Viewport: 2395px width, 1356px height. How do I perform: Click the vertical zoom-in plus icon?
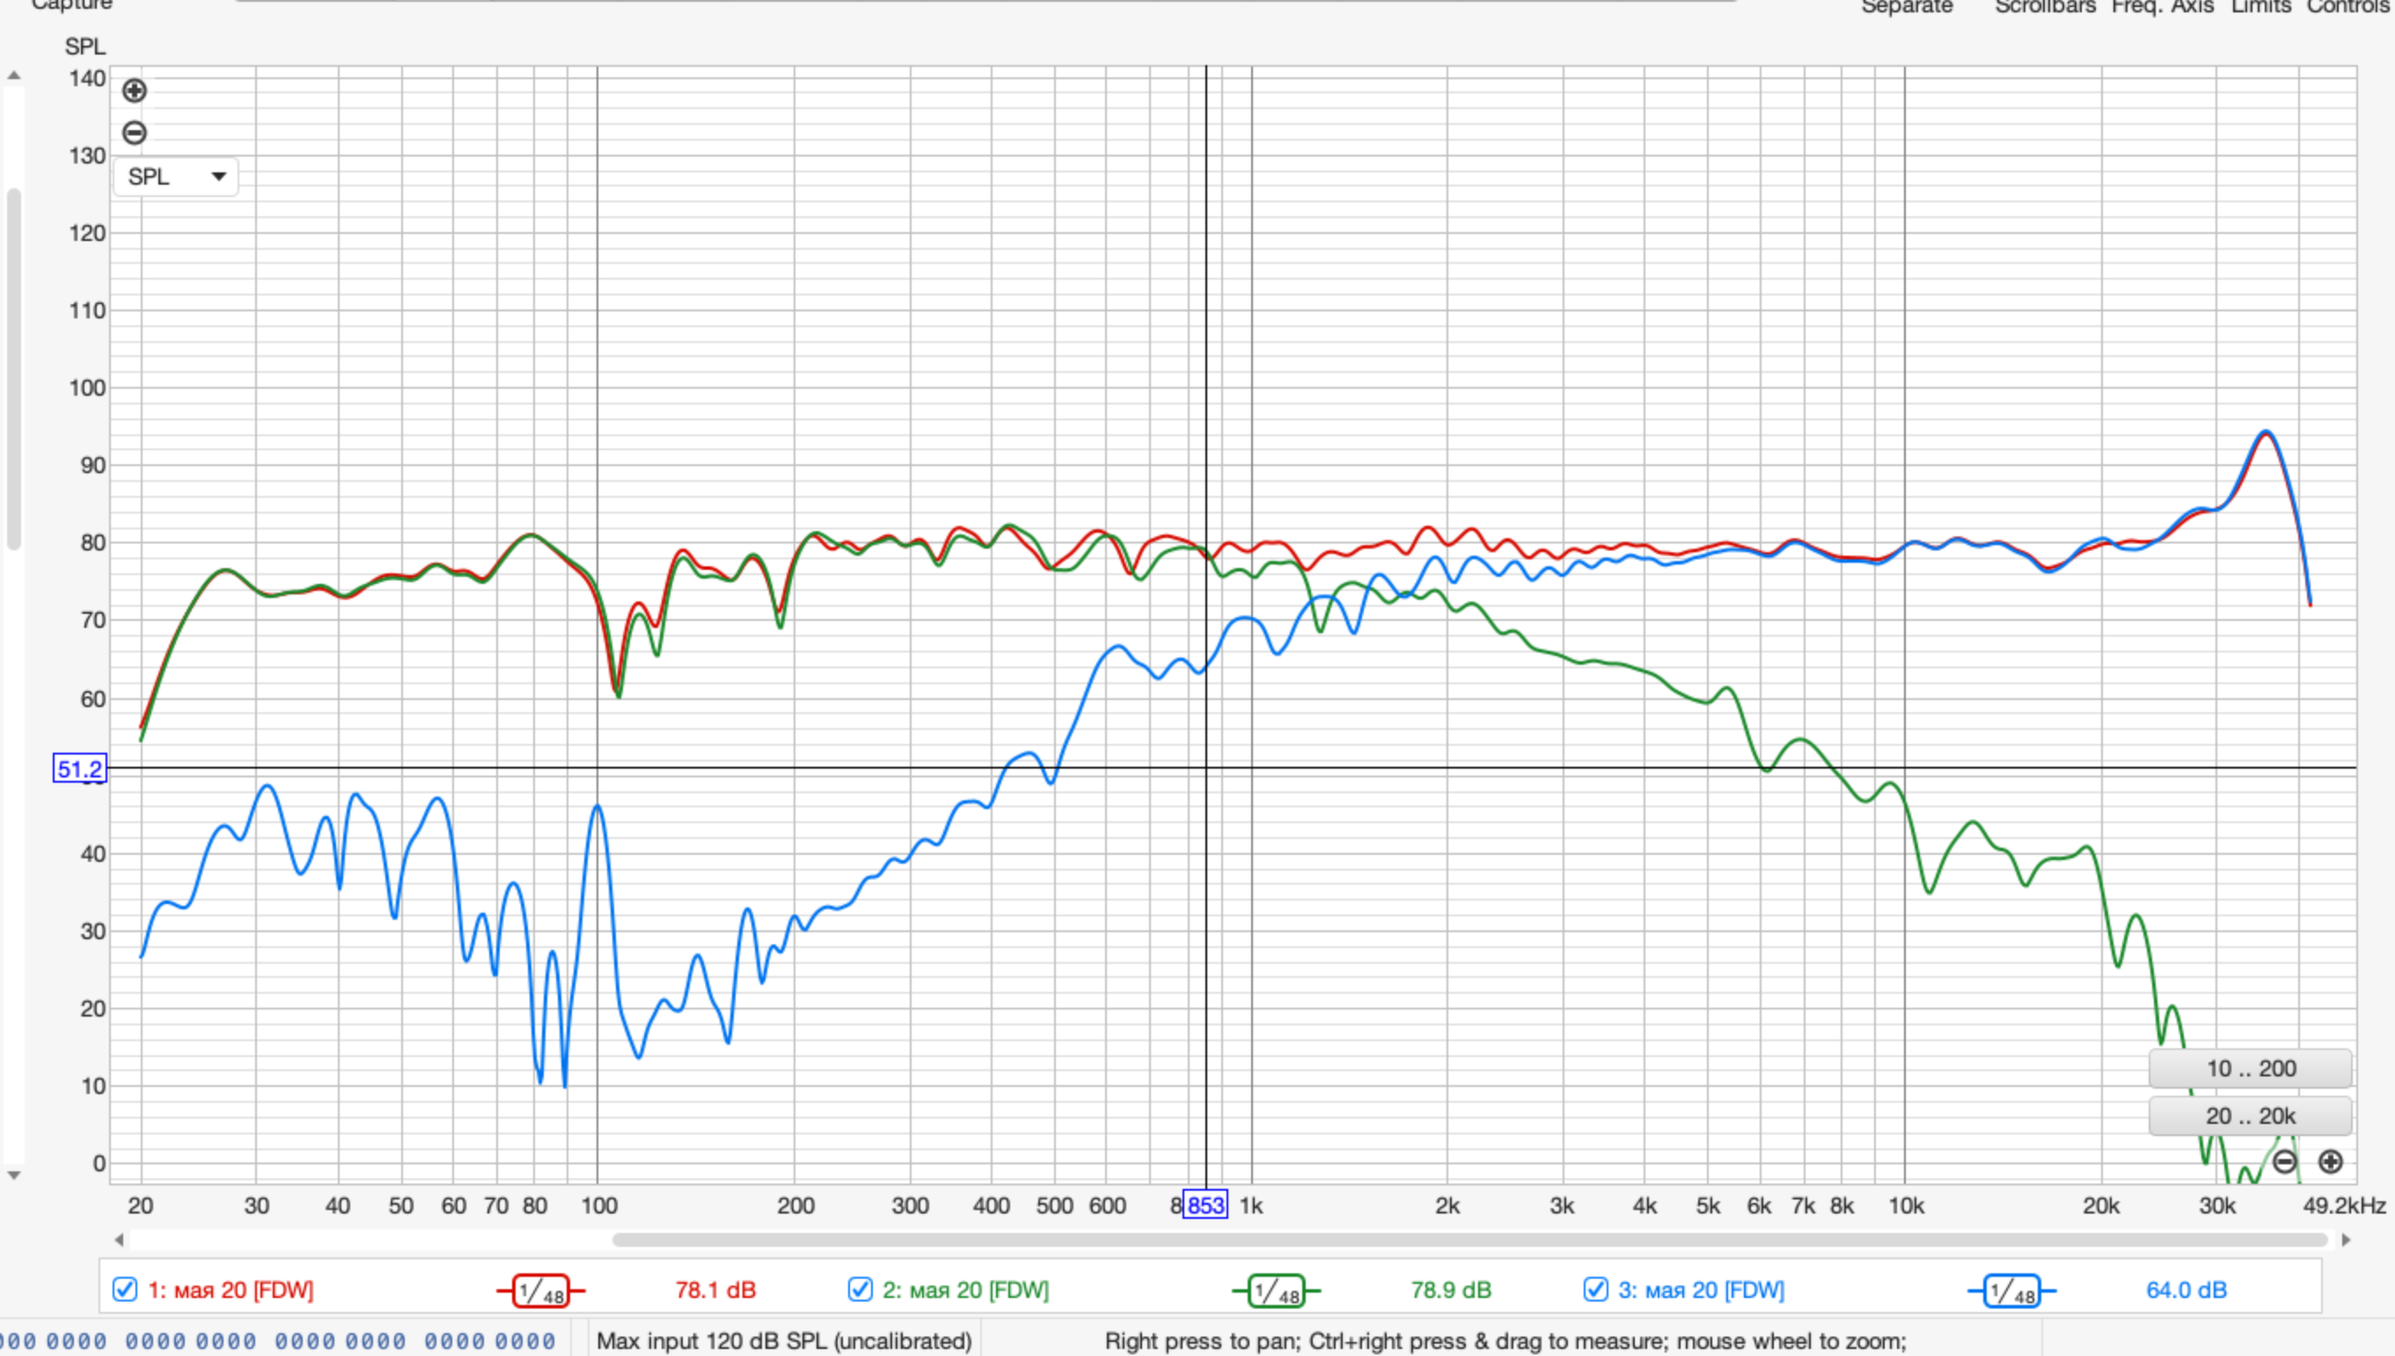[134, 91]
